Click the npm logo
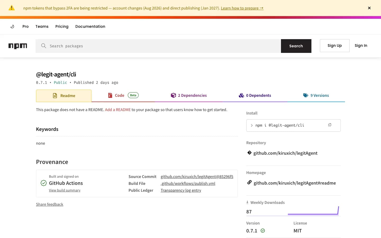The image size is (381, 238). pyautogui.click(x=18, y=46)
